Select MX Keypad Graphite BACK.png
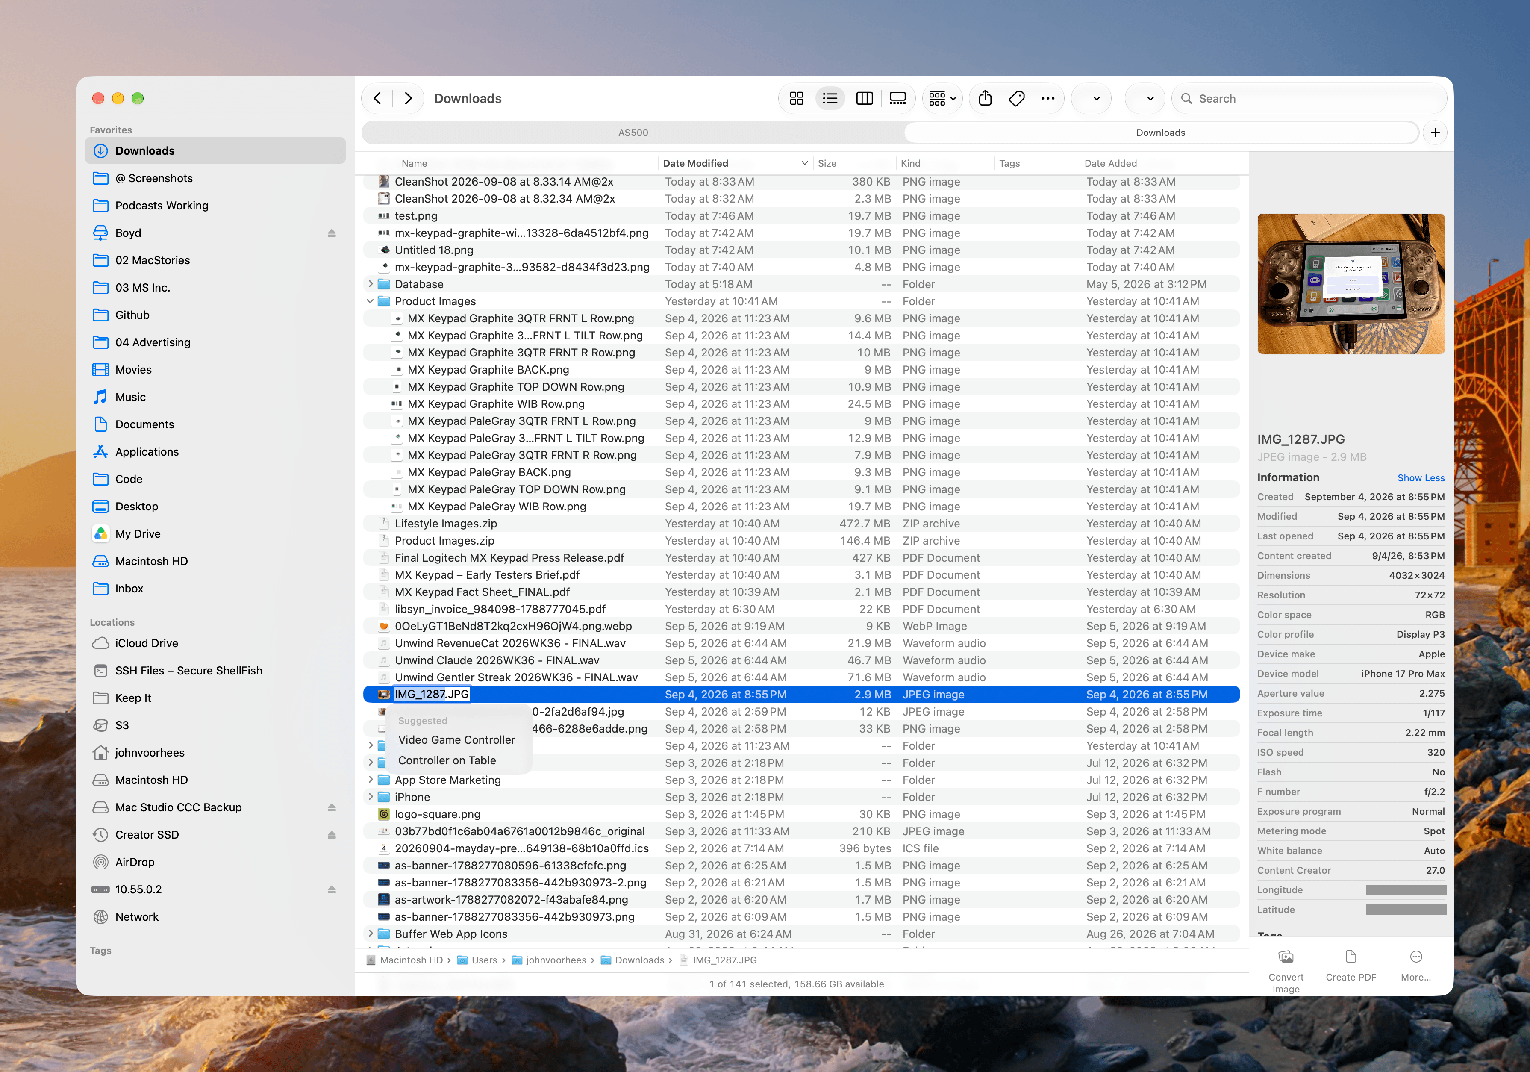 (801, 370)
